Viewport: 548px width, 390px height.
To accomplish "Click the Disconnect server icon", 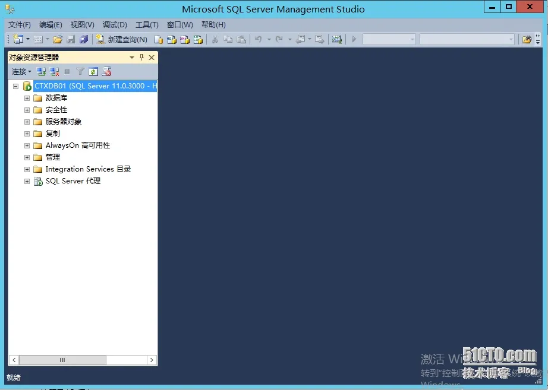I will click(x=54, y=72).
